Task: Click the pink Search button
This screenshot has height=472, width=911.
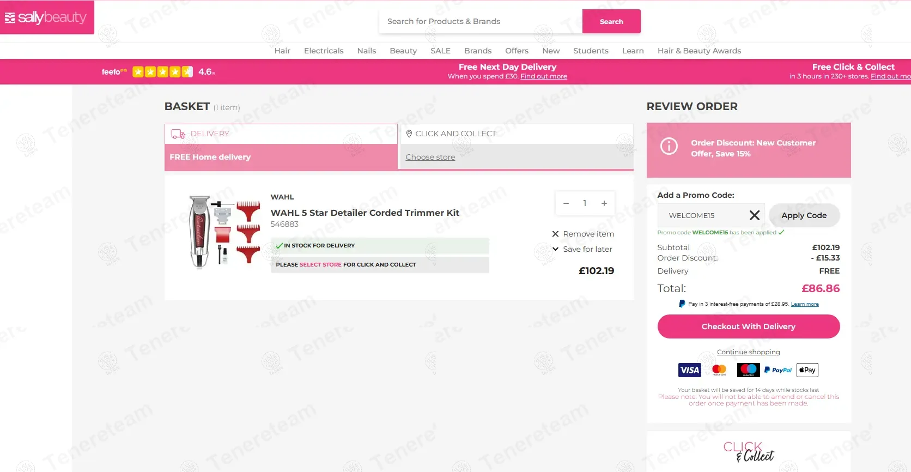Action: pos(611,21)
